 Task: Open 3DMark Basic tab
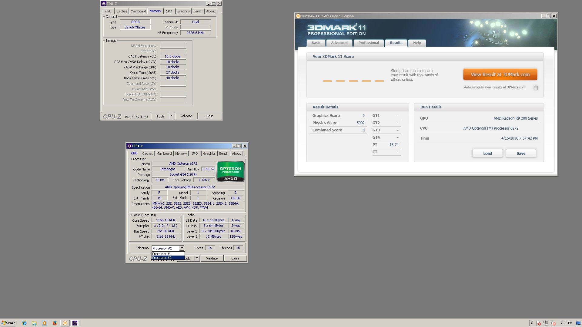pyautogui.click(x=316, y=43)
